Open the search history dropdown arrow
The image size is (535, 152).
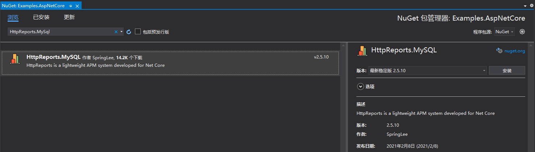122,32
